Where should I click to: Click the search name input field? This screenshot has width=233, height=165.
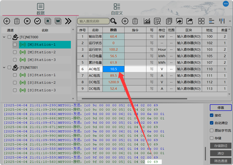tap(93, 21)
